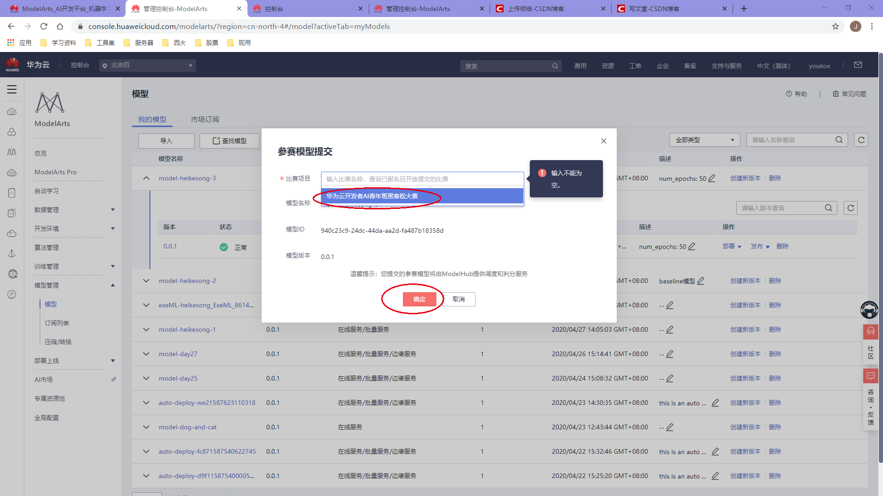Open the hamburger menu in the left sidebar
Screen dimensions: 883x496
[12, 89]
